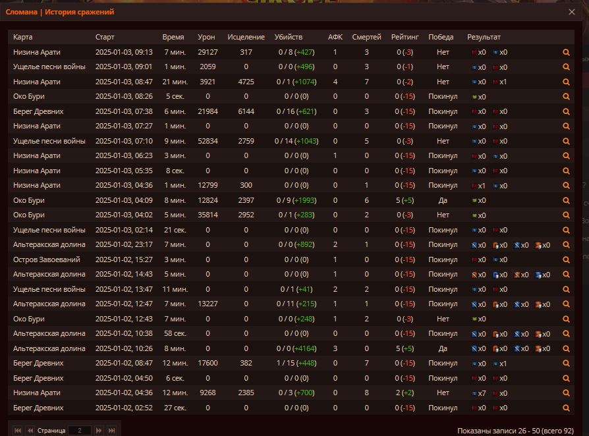
Task: Open details for the 2025-01-03, 07:10 battle
Action: [x=566, y=141]
